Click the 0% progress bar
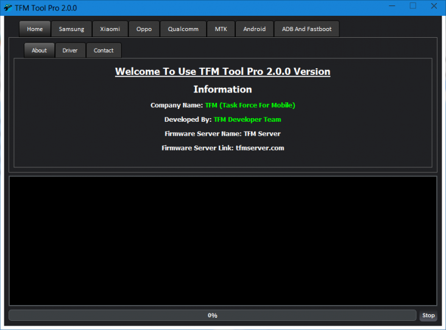This screenshot has width=446, height=330. pyautogui.click(x=213, y=315)
